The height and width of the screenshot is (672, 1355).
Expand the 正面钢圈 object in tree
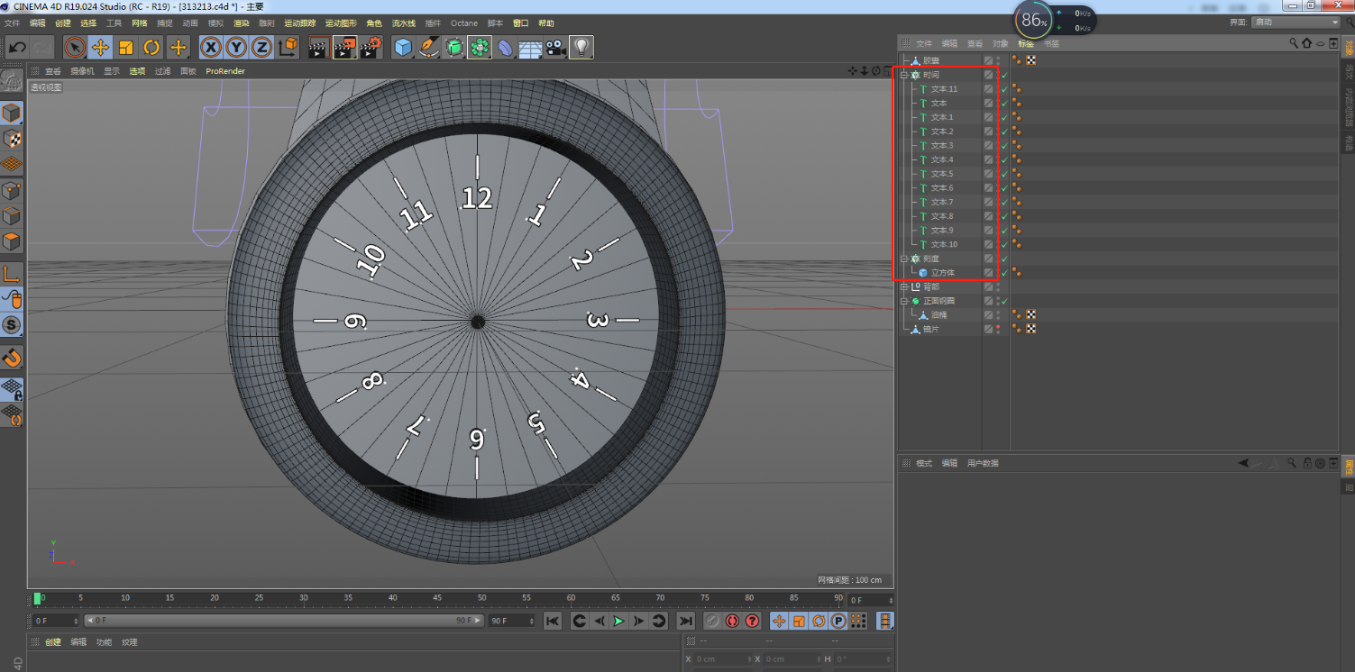coord(904,301)
